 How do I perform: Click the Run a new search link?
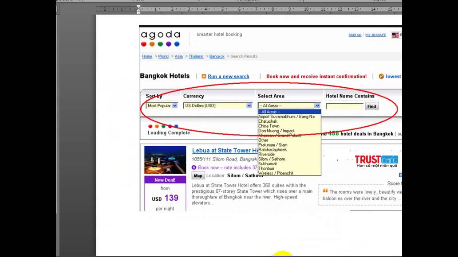point(229,76)
